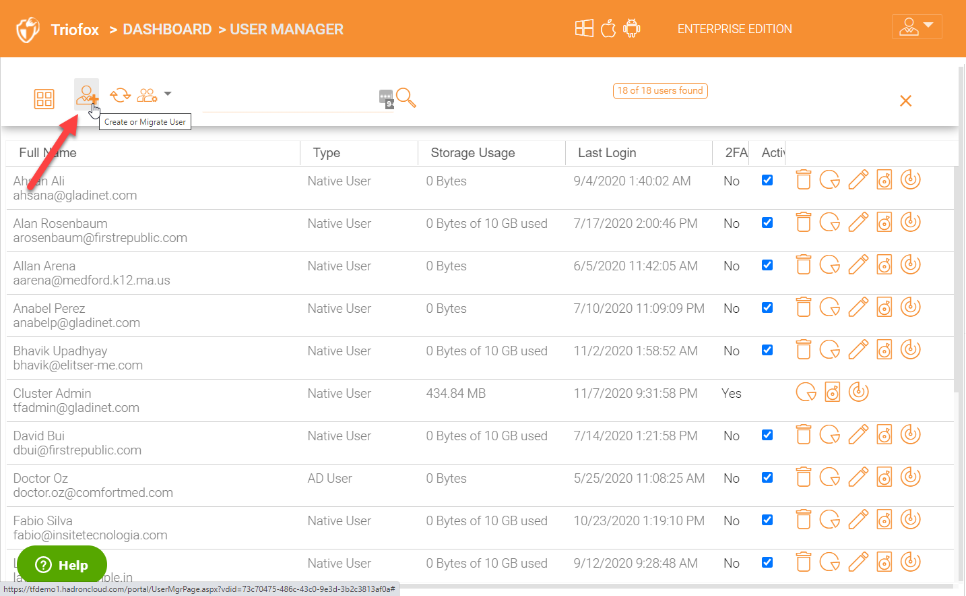Image resolution: width=966 pixels, height=596 pixels.
Task: Click the circular dial icon for Allan Arena
Action: (911, 265)
